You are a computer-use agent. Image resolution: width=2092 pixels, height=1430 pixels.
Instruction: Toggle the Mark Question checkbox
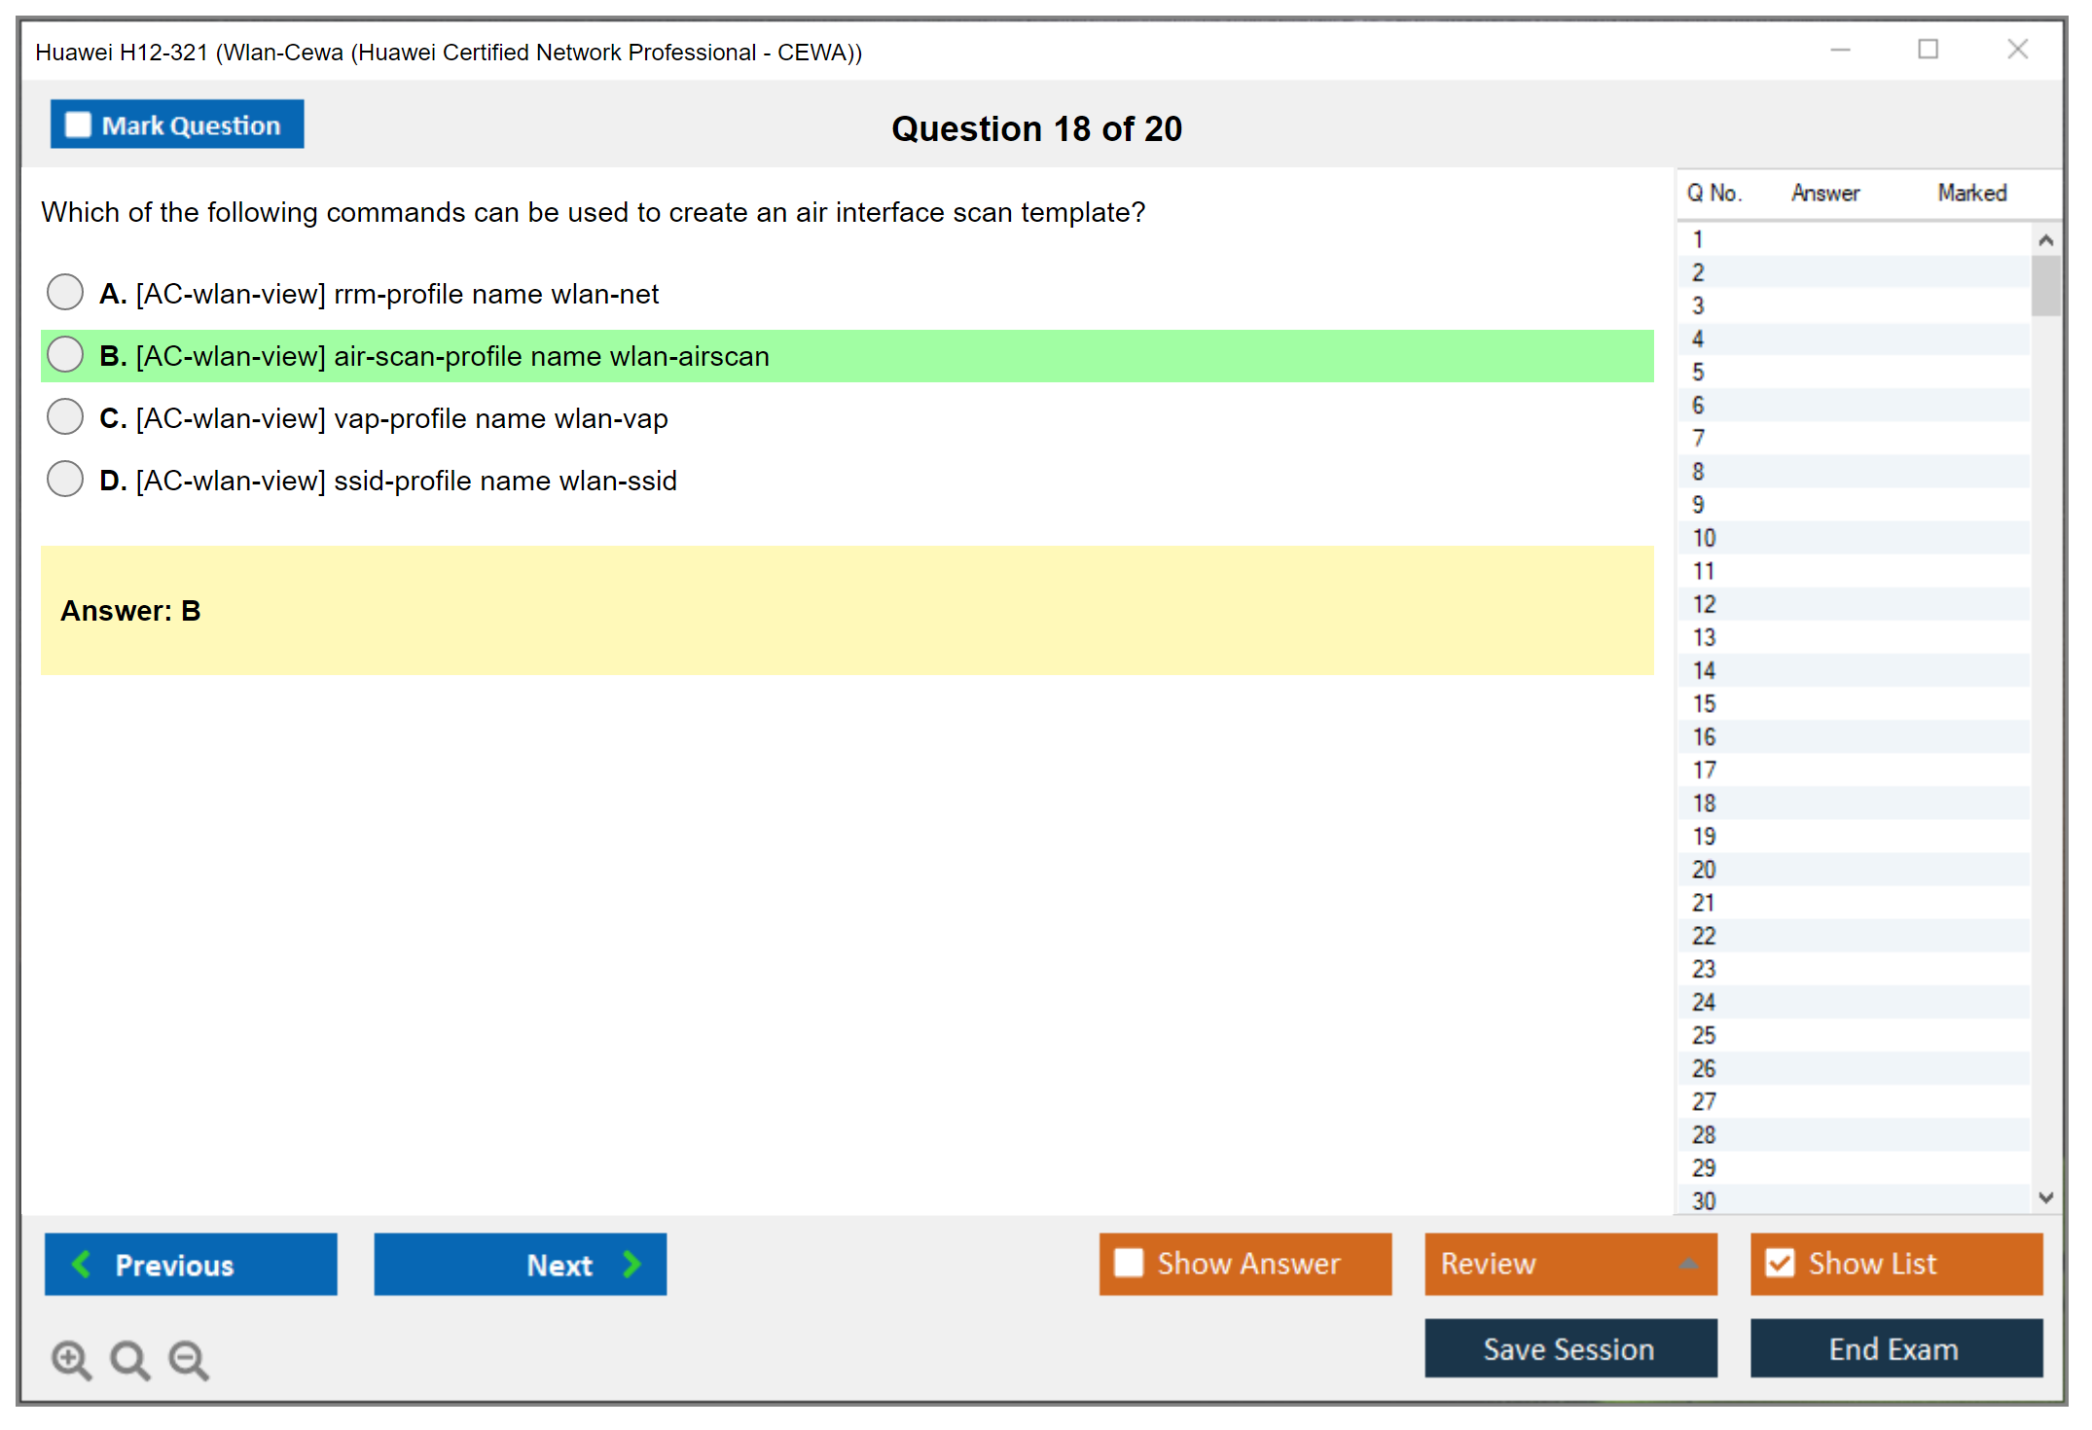(78, 125)
